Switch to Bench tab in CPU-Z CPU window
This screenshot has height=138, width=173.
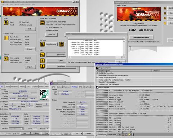point(41,87)
